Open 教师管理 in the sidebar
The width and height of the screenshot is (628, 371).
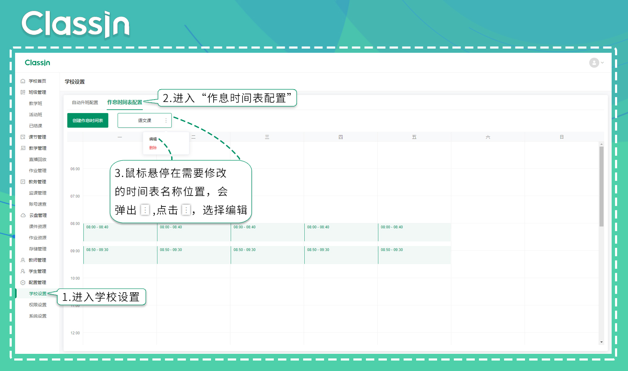(37, 260)
